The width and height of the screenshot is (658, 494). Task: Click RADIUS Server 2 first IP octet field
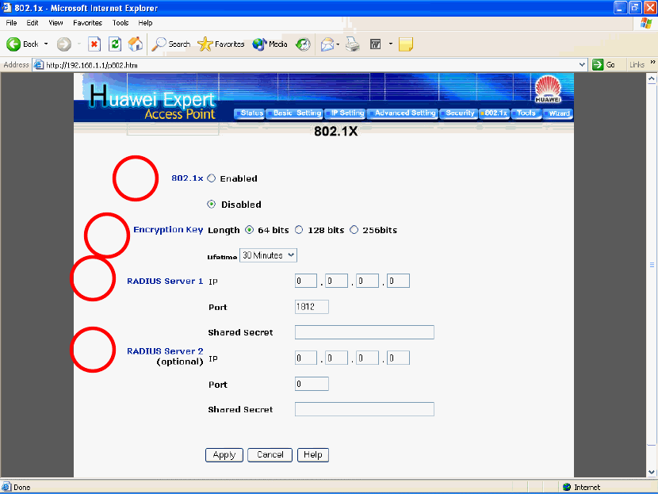306,358
